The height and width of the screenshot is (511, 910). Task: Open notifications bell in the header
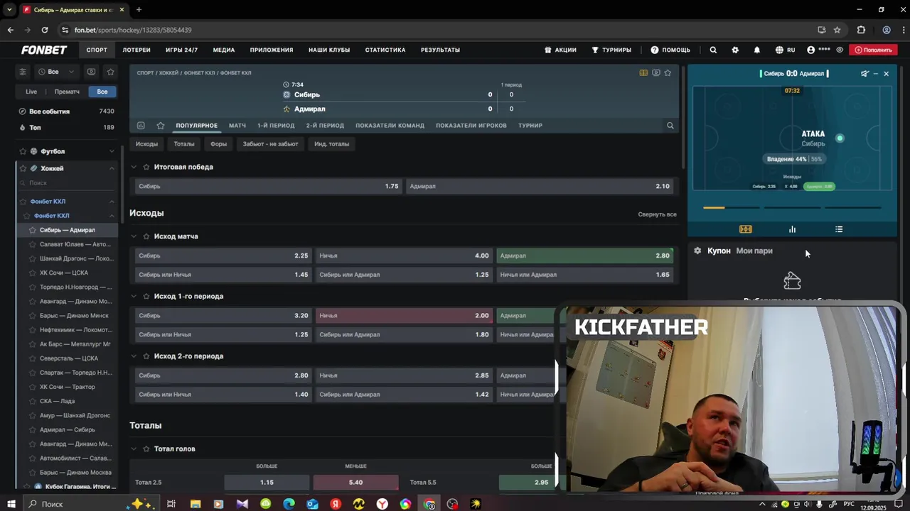coord(757,50)
